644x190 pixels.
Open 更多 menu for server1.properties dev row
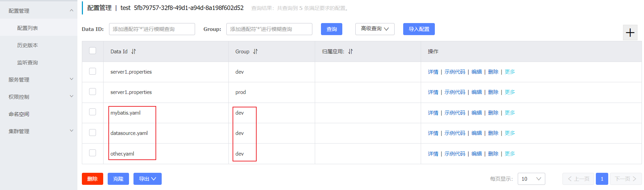tap(510, 72)
